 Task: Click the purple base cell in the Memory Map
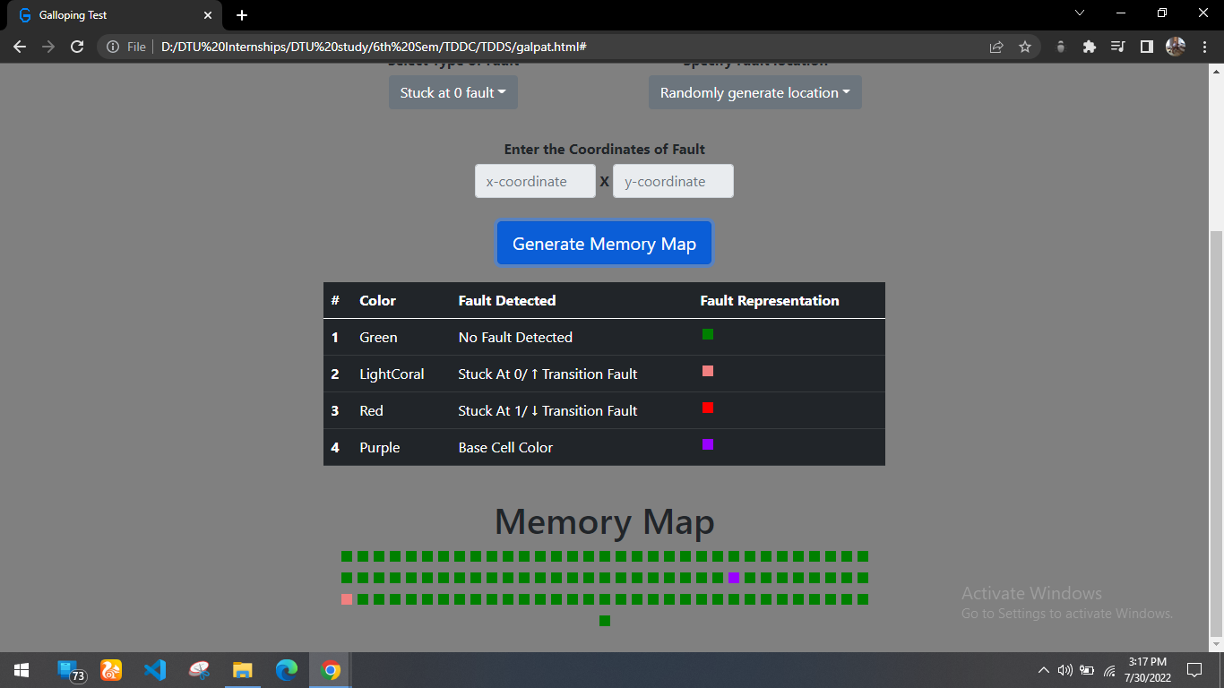tap(732, 578)
